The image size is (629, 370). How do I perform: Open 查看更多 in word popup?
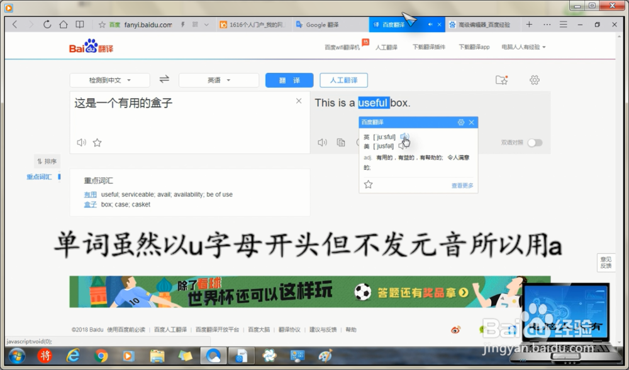click(x=462, y=186)
